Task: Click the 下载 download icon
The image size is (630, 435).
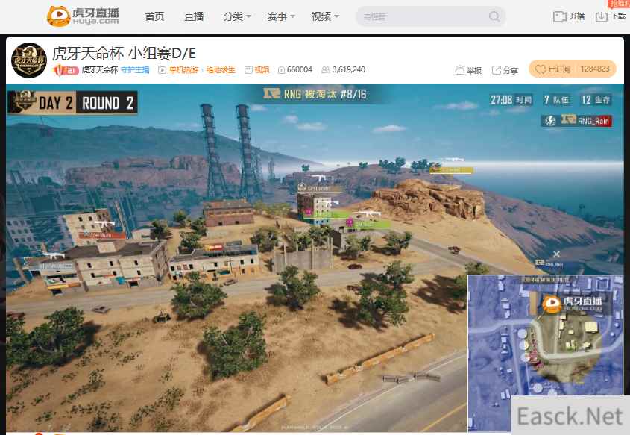Action: pyautogui.click(x=602, y=16)
